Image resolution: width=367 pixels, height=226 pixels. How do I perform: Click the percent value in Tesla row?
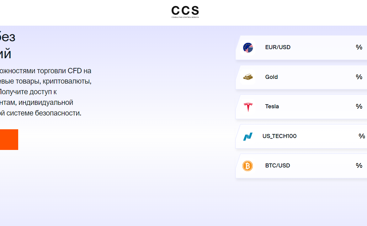(359, 106)
